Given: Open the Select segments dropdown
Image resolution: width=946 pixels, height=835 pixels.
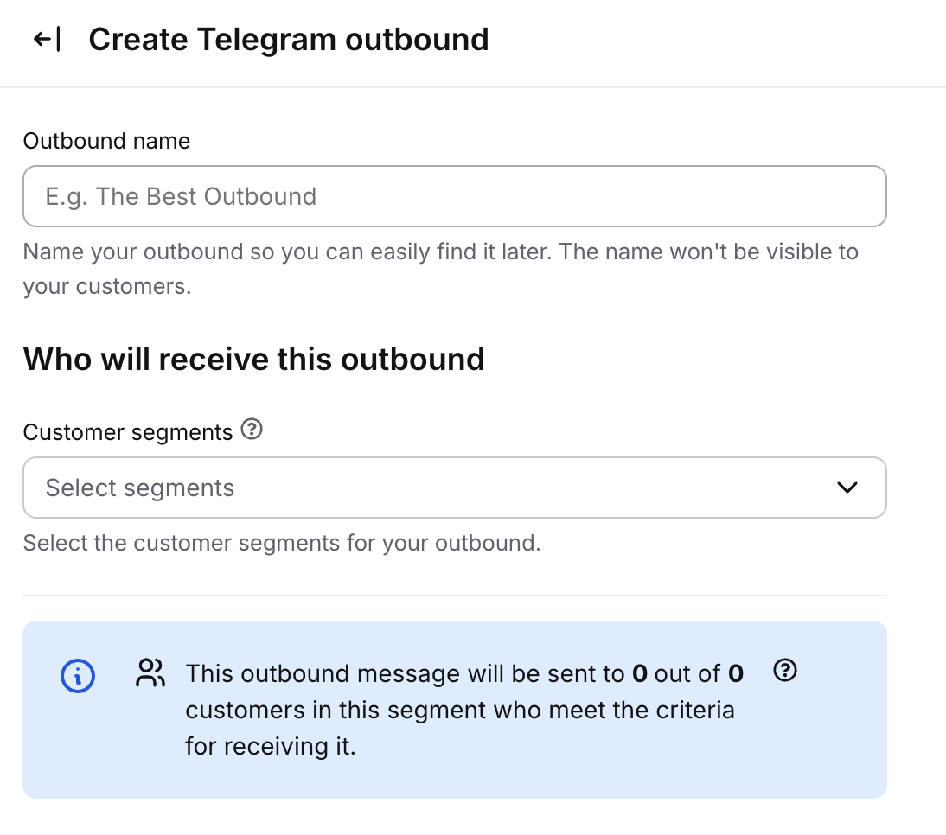Looking at the screenshot, I should point(432,488).
